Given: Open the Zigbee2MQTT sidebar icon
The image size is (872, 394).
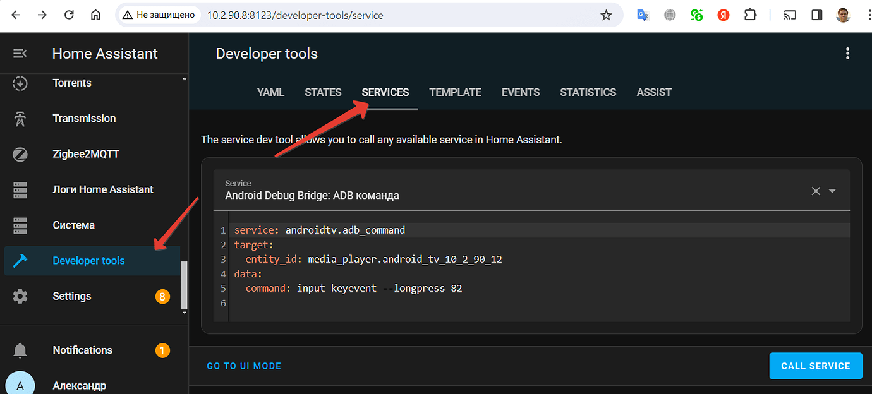Looking at the screenshot, I should (x=20, y=153).
